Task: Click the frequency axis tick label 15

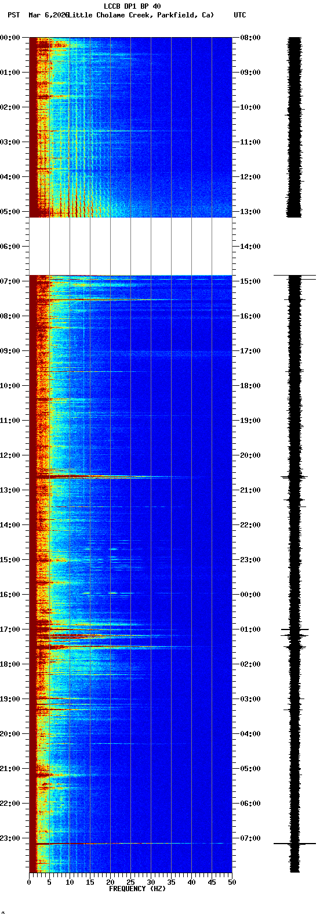Action: pyautogui.click(x=90, y=882)
